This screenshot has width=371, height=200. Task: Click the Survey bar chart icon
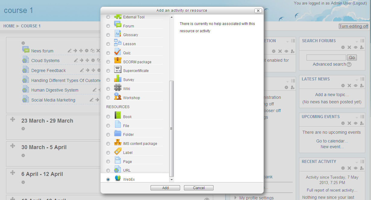118,79
